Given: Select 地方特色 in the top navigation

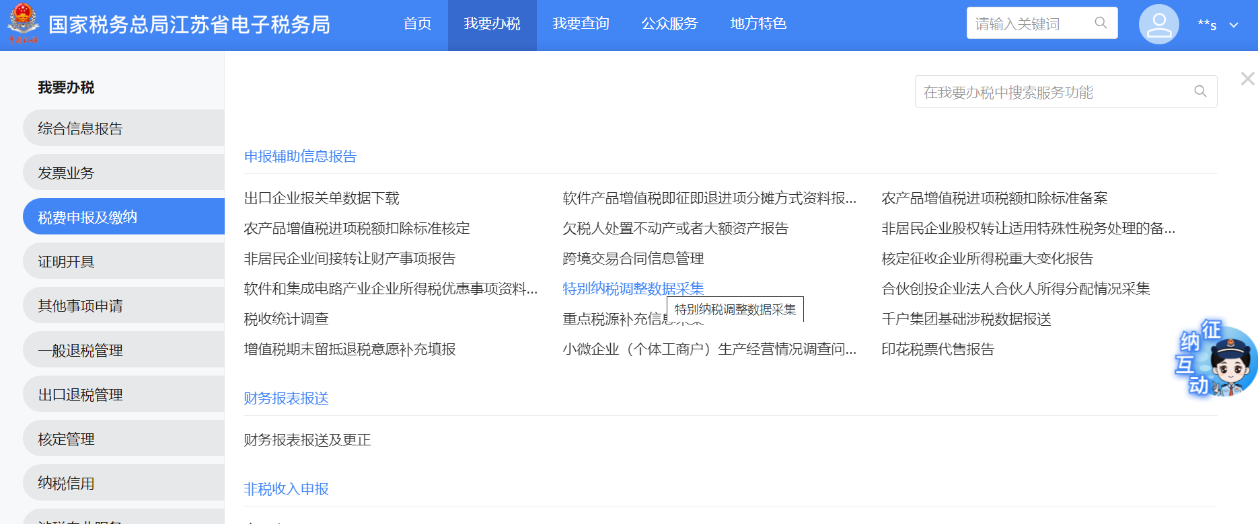Looking at the screenshot, I should point(758,24).
